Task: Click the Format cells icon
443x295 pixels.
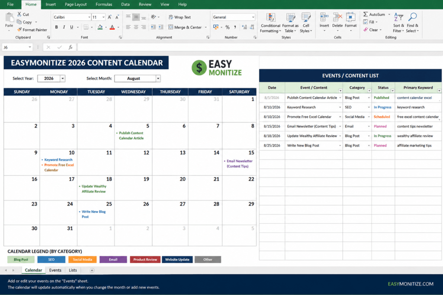Action: (350, 17)
